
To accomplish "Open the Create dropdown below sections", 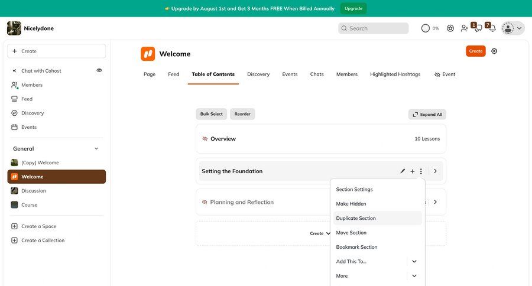I will (320, 233).
